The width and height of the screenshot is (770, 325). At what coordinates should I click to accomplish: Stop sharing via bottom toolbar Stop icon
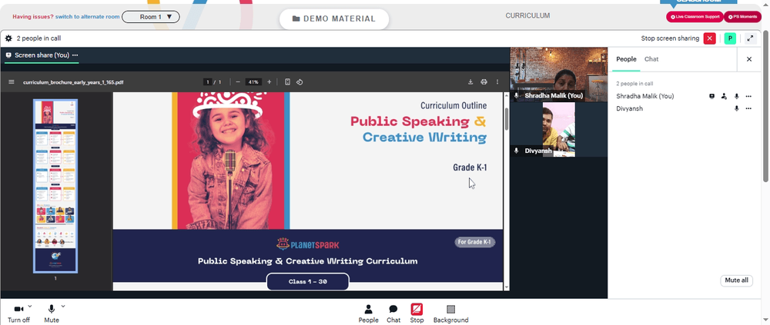click(417, 313)
